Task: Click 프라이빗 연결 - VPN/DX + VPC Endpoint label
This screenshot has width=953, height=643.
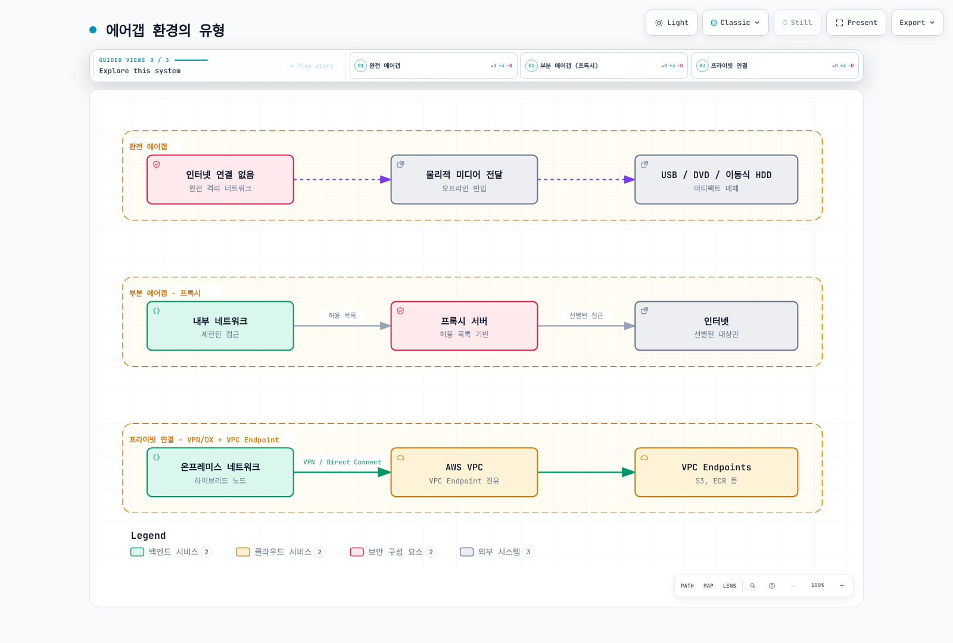Action: point(204,439)
